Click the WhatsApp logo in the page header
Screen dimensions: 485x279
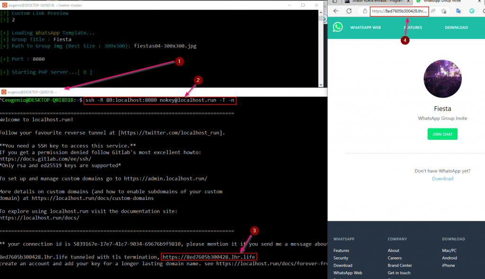click(x=338, y=27)
